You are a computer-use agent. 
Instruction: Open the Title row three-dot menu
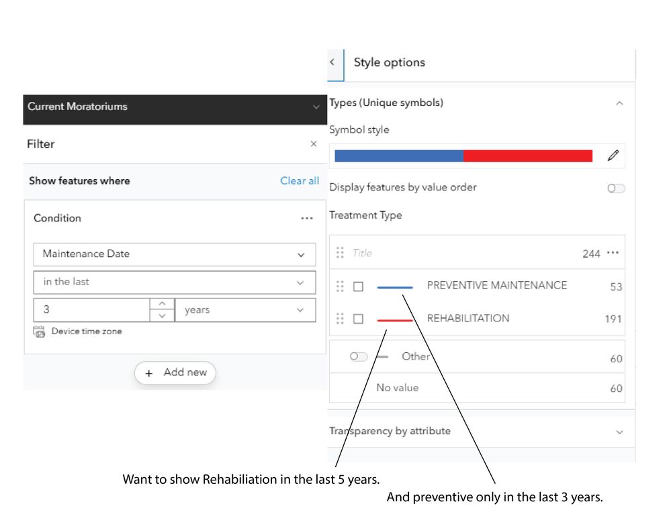(613, 254)
